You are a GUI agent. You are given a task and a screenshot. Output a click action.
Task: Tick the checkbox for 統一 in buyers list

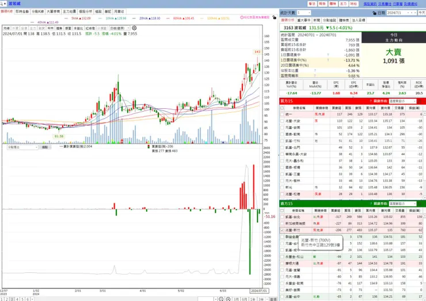(282, 115)
